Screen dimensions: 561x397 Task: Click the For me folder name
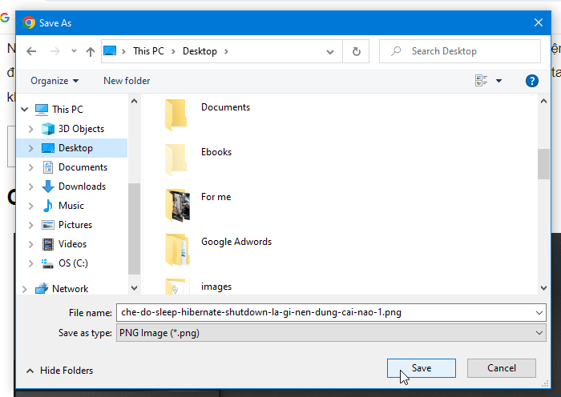(x=216, y=197)
